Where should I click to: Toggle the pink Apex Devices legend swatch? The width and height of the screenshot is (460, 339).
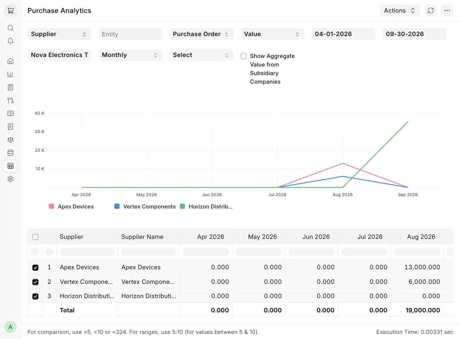(51, 206)
